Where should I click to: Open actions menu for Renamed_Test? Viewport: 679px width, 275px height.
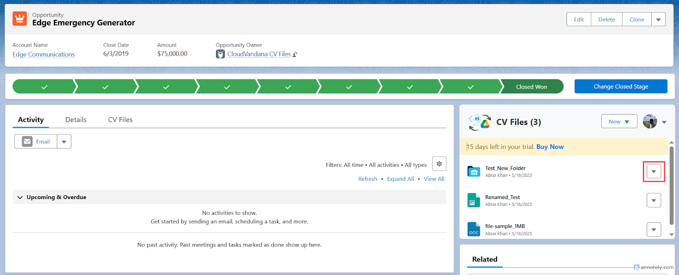click(x=654, y=200)
